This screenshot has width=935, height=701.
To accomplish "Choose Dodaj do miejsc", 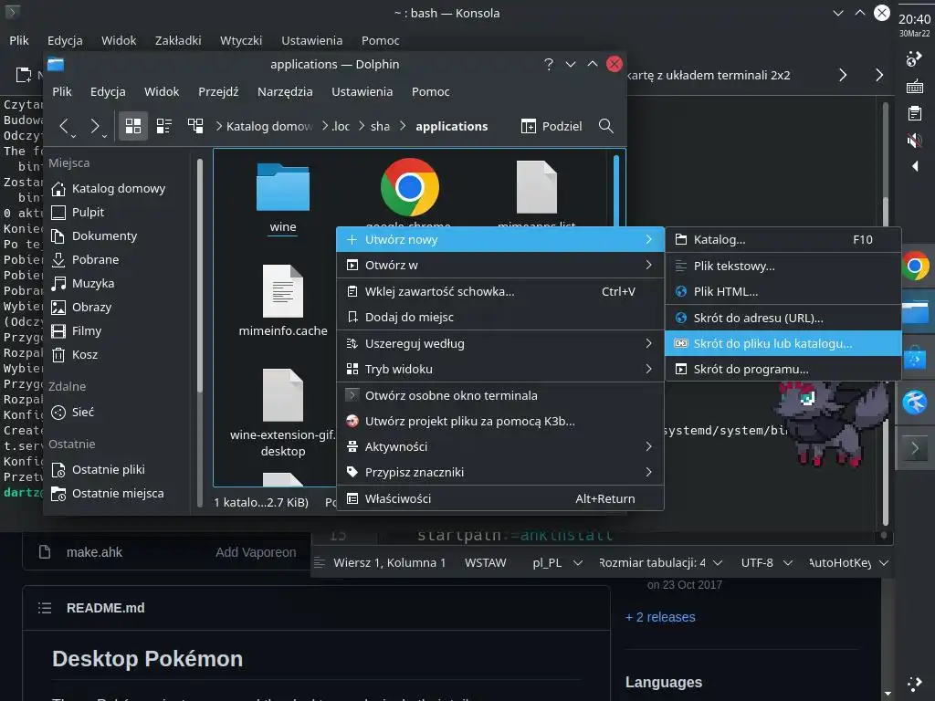I will (x=500, y=317).
